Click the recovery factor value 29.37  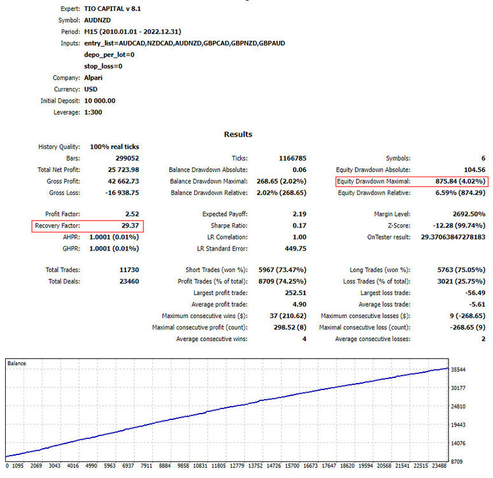coord(130,226)
